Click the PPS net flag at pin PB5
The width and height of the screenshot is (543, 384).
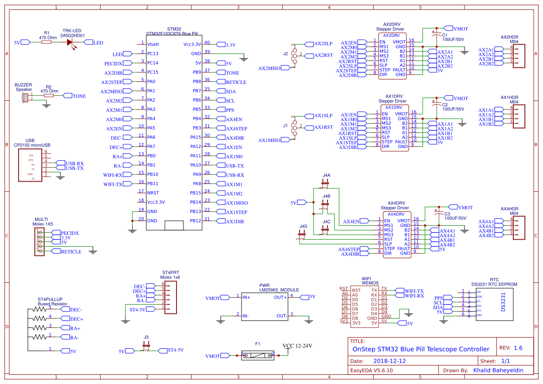pos(225,110)
